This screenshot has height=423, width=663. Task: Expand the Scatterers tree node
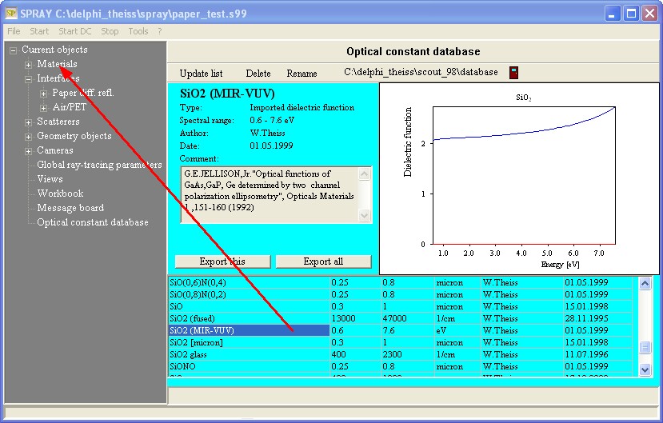point(29,122)
